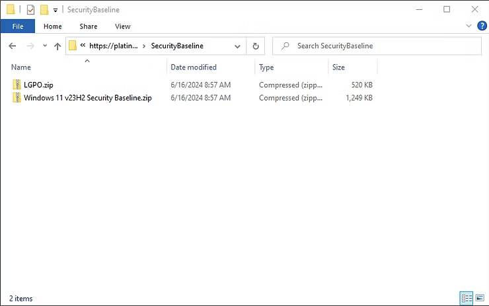Click the https://platin... breadcrumb segment
489x306 pixels.
click(x=114, y=46)
